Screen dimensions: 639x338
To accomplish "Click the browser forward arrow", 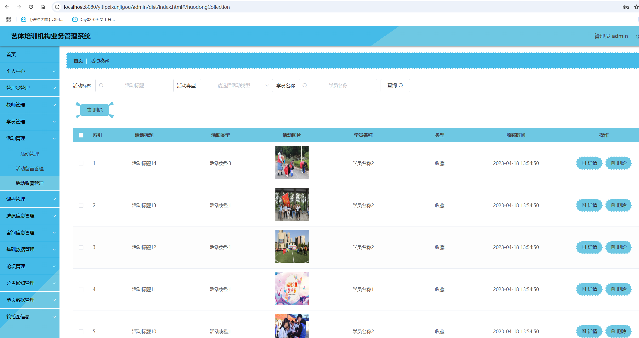I will coord(19,7).
